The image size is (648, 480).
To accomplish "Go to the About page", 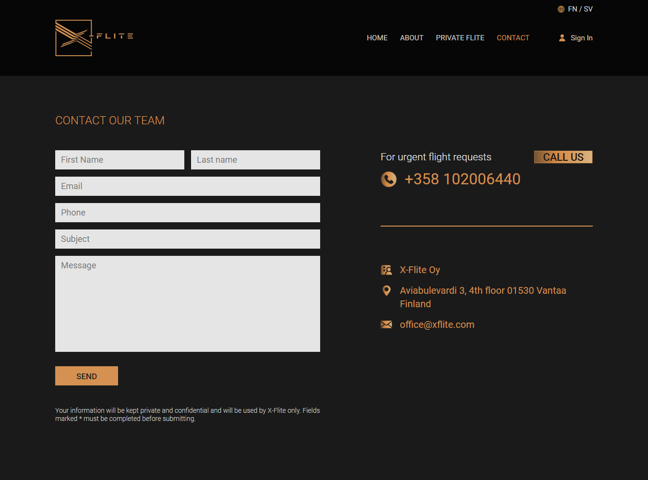I will coord(411,38).
